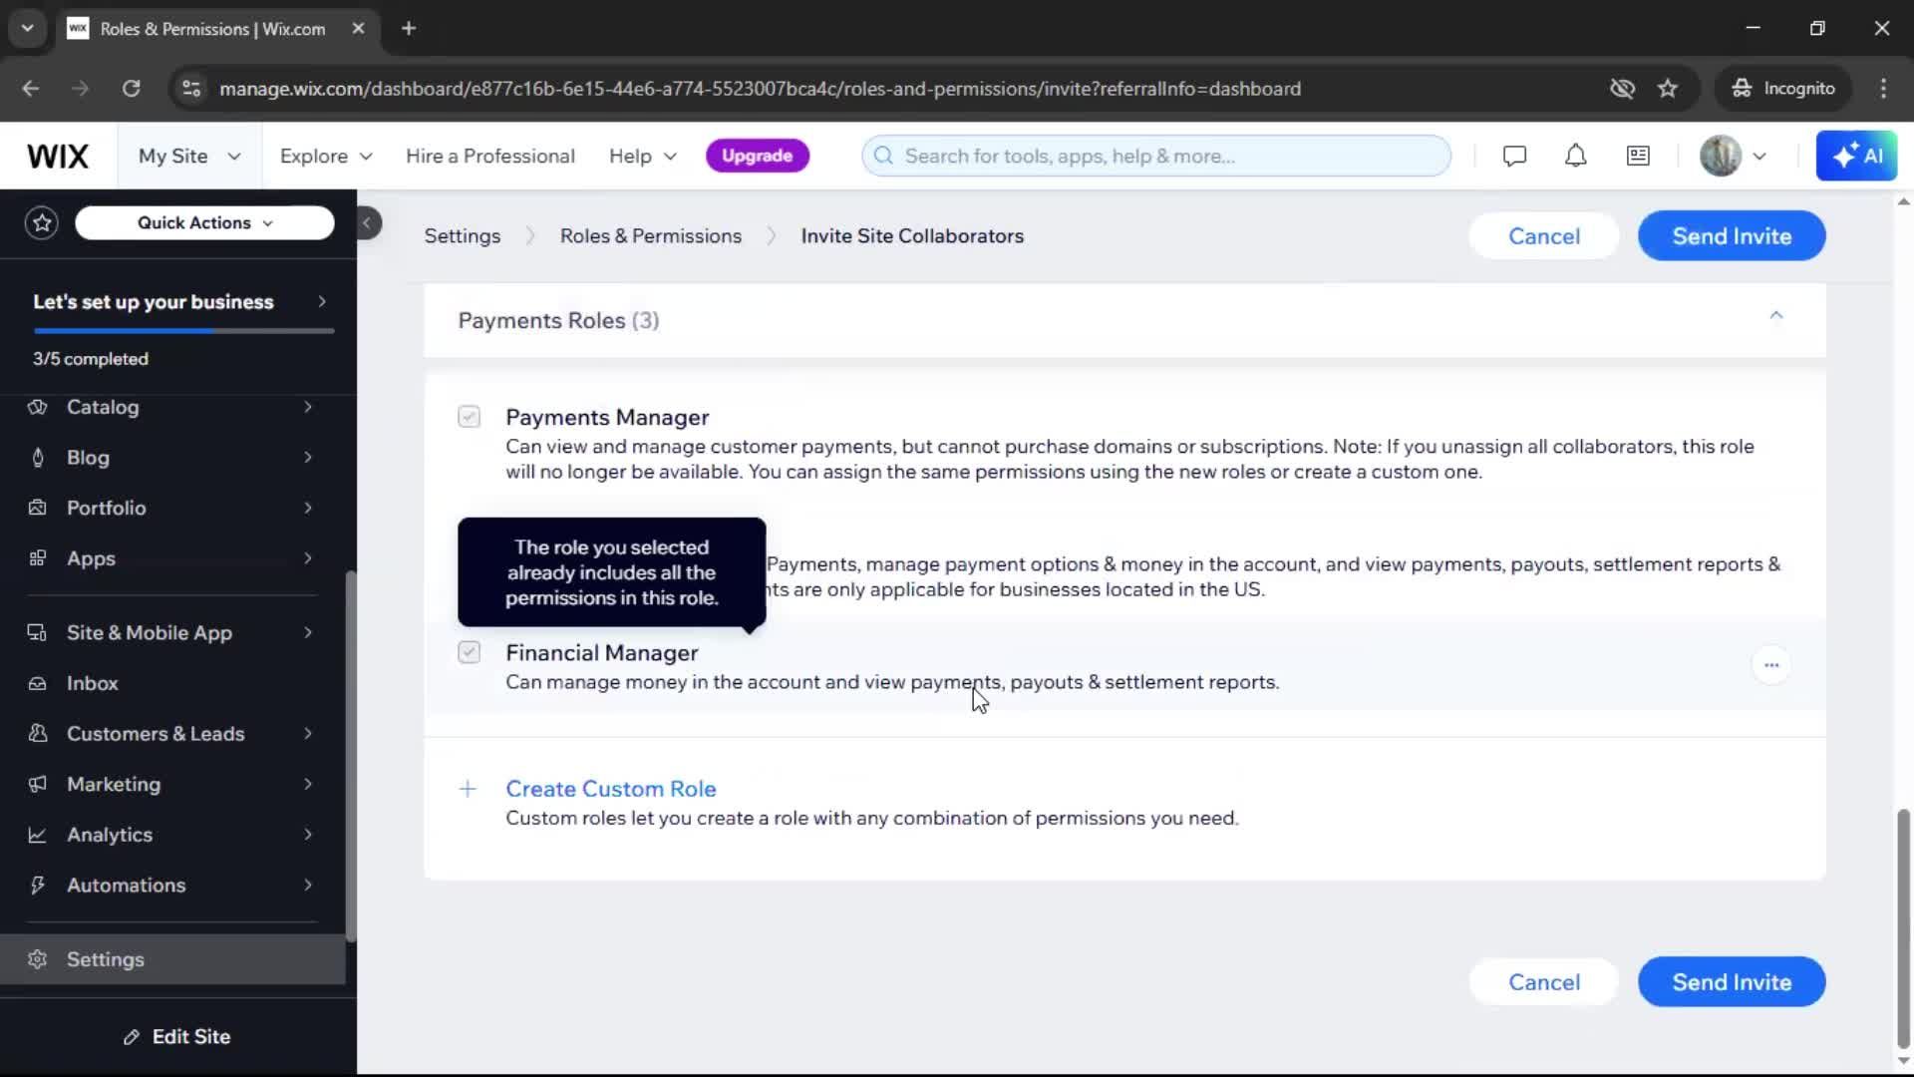The image size is (1914, 1077).
Task: Click the Wix logo
Action: pos(58,156)
